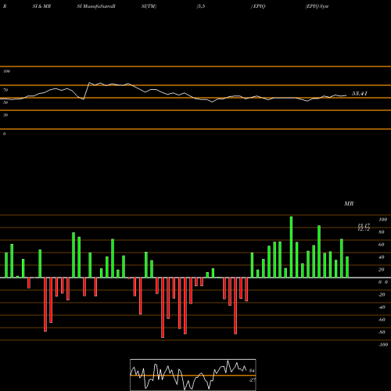Viewport: 391px width, 391px height.
Task: Click the MR axis label 40
Action: [x=382, y=257]
